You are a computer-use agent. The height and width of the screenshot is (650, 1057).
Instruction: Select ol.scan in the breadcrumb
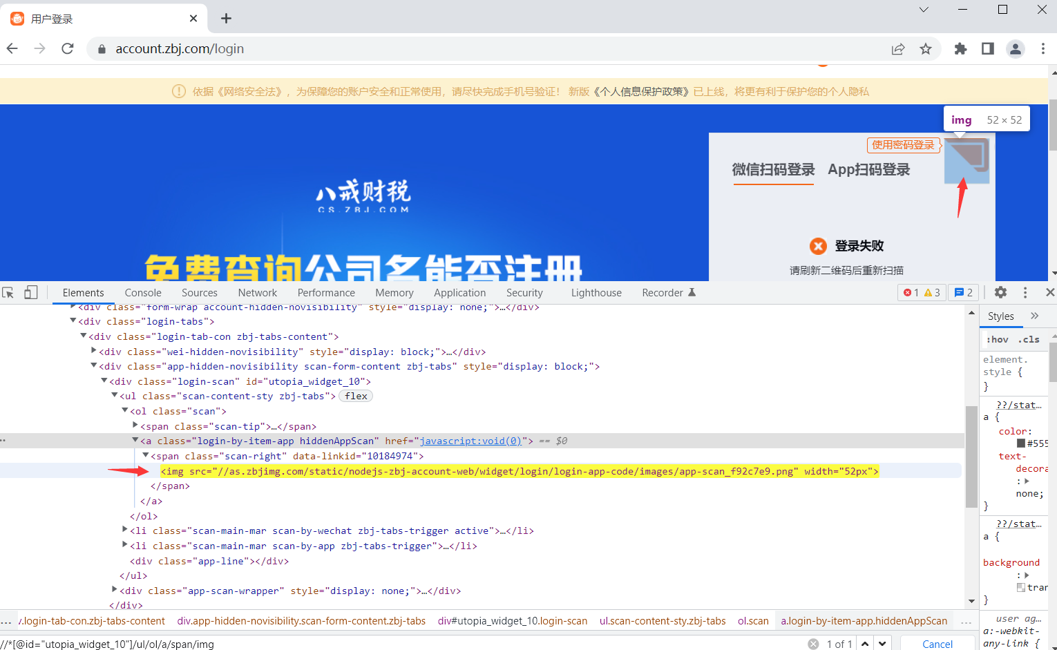click(753, 621)
